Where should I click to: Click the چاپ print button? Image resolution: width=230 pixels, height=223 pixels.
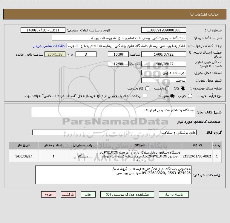88,195
